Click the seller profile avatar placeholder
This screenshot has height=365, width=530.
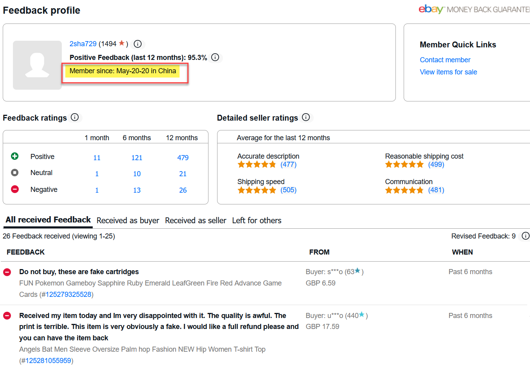point(37,65)
